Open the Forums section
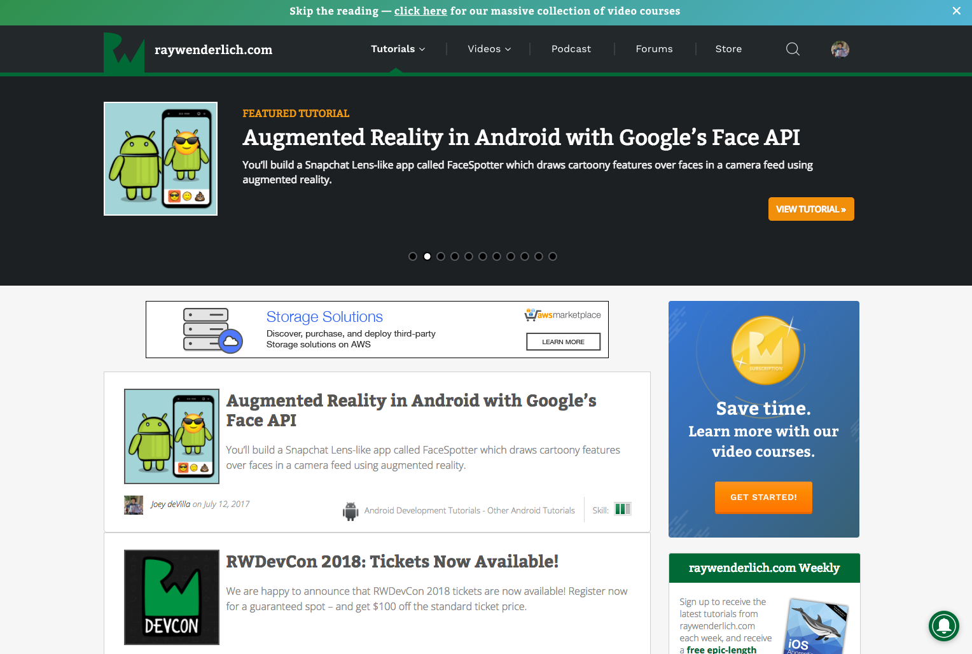Viewport: 972px width, 654px height. pos(654,49)
